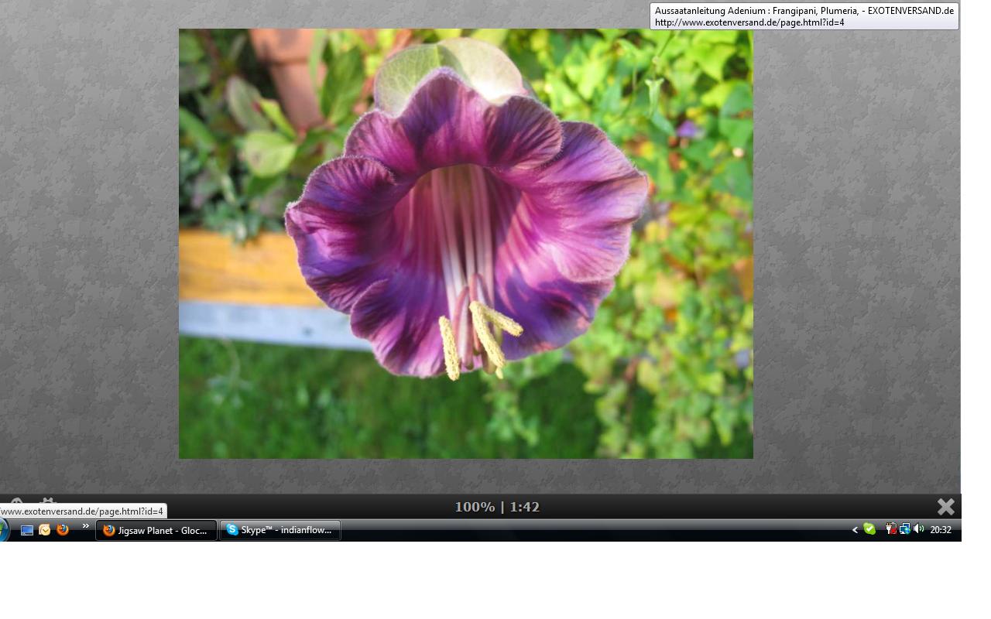
Task: Click the 1:42 puzzle timer
Action: pos(525,507)
